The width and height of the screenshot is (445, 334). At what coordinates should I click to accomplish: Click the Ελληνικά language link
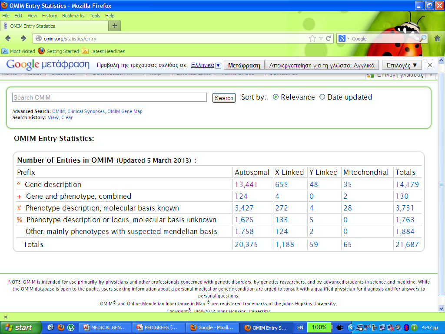(x=203, y=65)
